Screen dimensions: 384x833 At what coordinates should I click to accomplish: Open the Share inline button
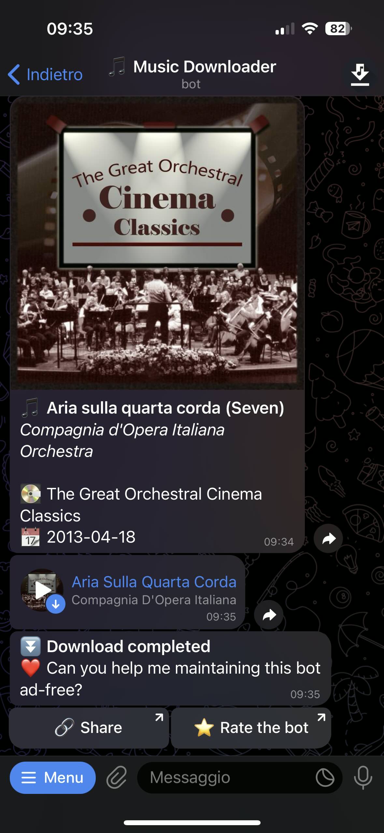(x=89, y=727)
